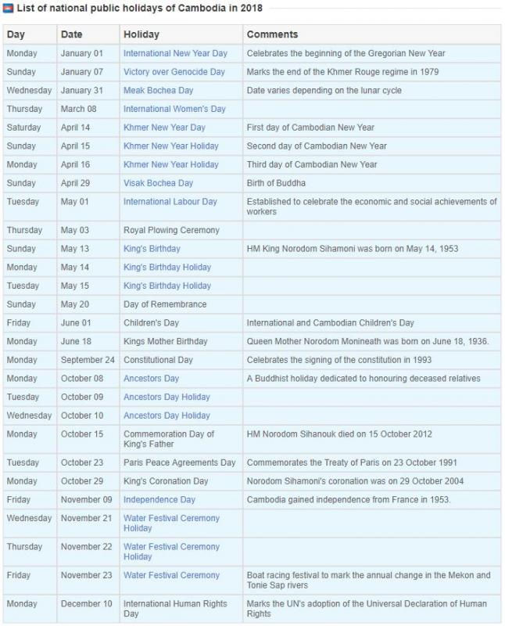Open the Meak Bochea Day link

[x=158, y=91]
